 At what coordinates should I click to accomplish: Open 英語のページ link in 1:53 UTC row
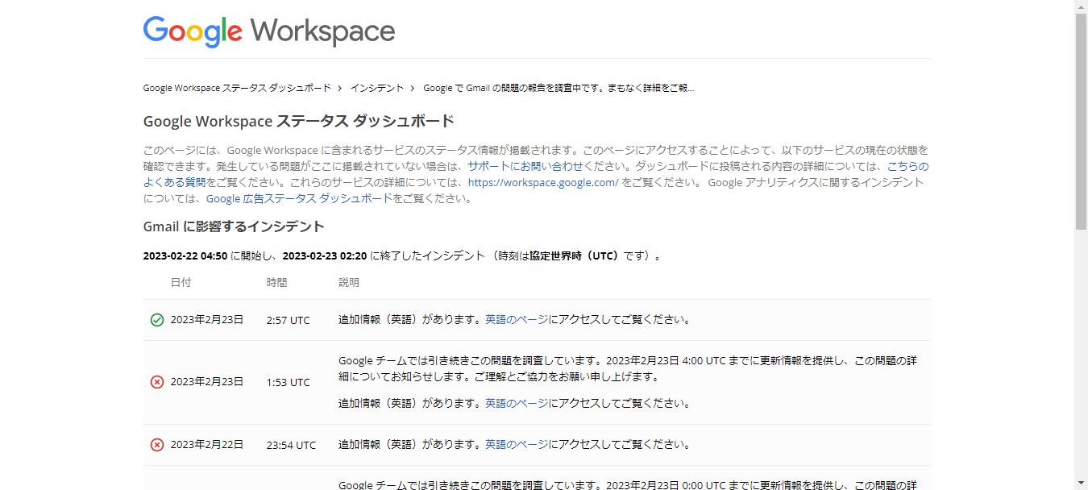[x=517, y=403]
